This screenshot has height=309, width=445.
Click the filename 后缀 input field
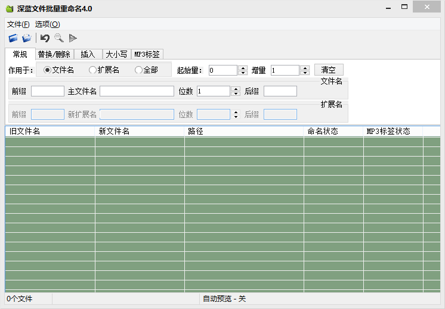(280, 91)
